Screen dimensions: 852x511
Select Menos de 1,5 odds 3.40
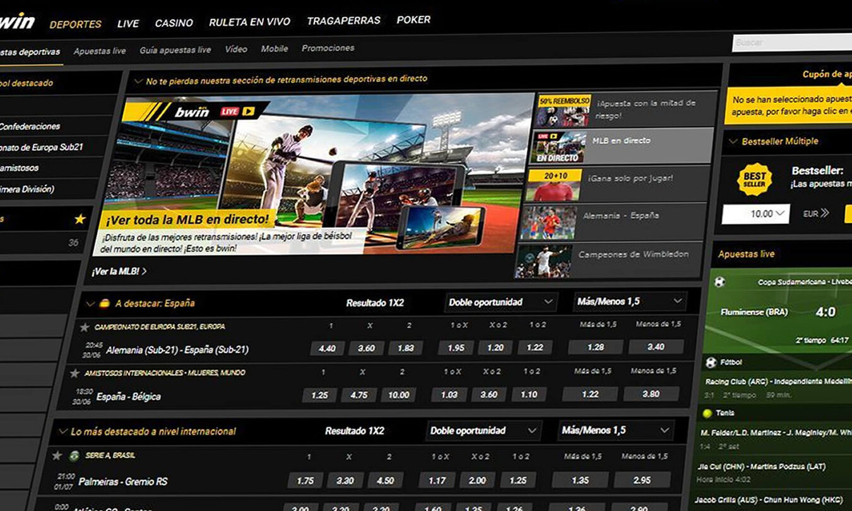[656, 346]
